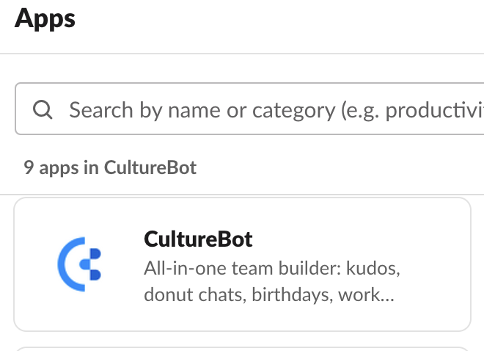
Task: Open the CultureBot logo icon
Action: (x=79, y=264)
